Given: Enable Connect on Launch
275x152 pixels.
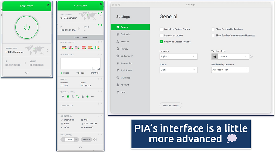Looking at the screenshot, I should pos(161,36).
